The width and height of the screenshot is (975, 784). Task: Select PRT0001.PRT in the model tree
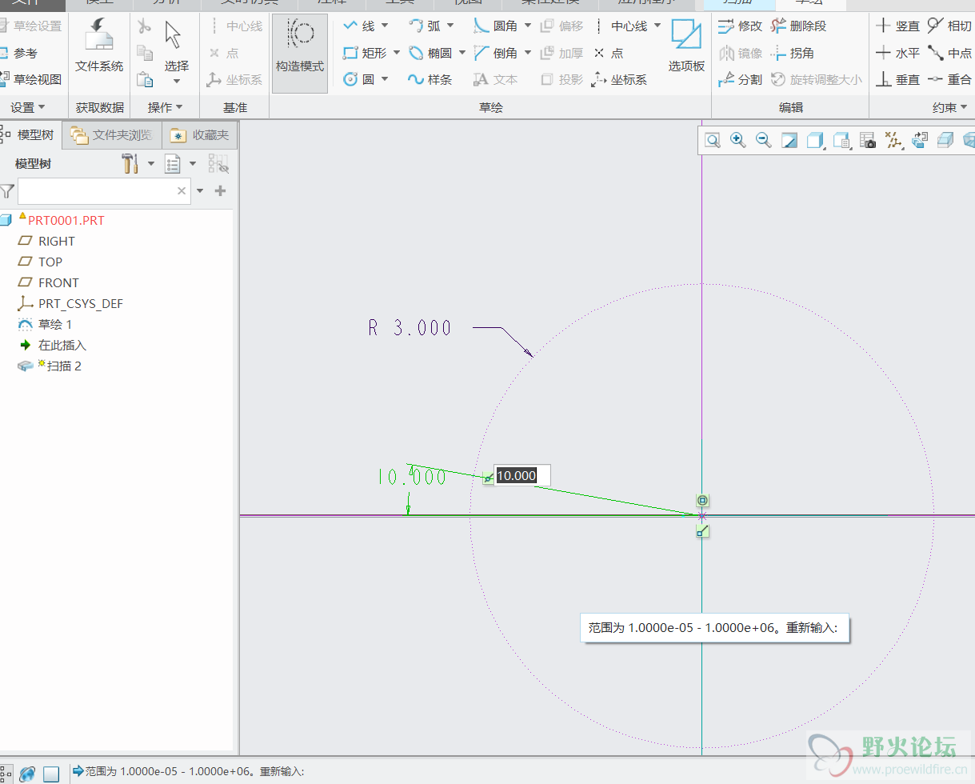(x=66, y=220)
